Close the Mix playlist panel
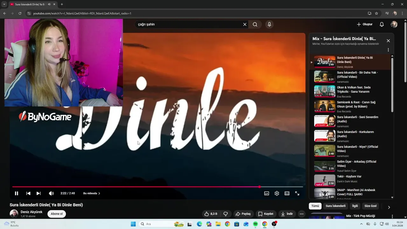The width and height of the screenshot is (407, 229). [388, 41]
